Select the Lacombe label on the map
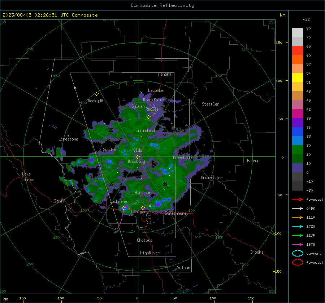This screenshot has width=325, height=303. coord(156,90)
